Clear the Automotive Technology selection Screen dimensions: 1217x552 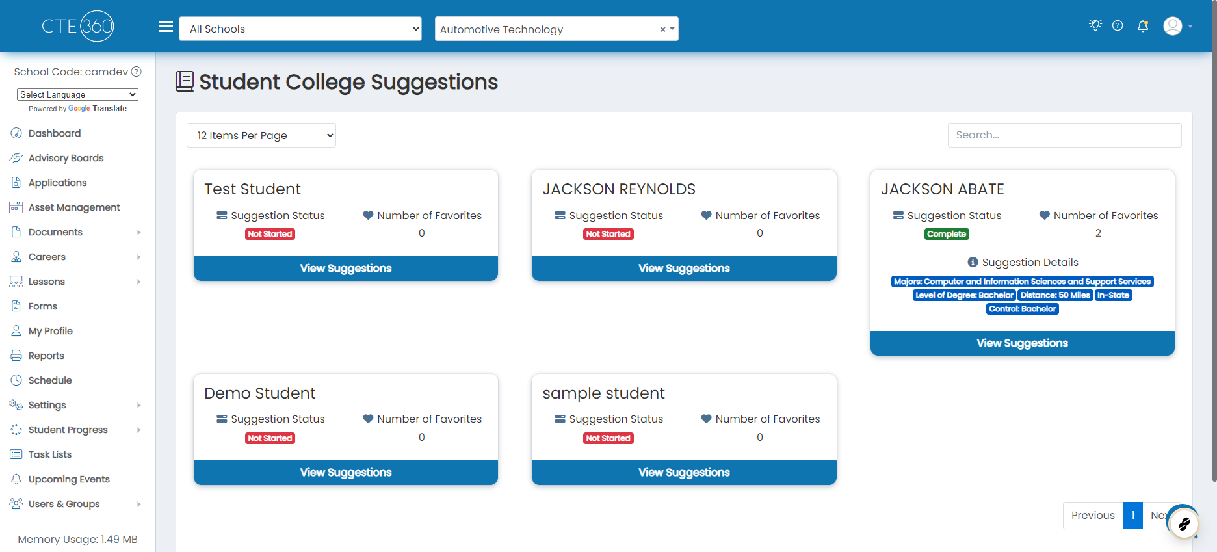662,29
